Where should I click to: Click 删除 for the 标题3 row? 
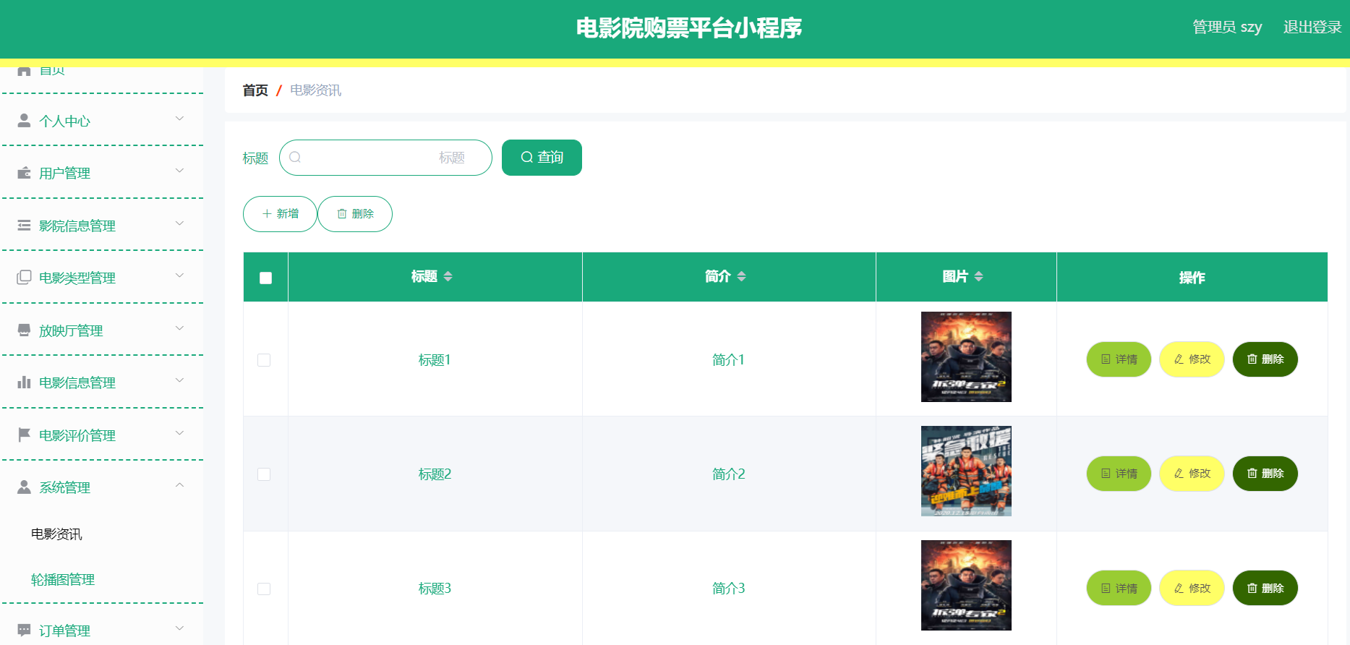1265,588
